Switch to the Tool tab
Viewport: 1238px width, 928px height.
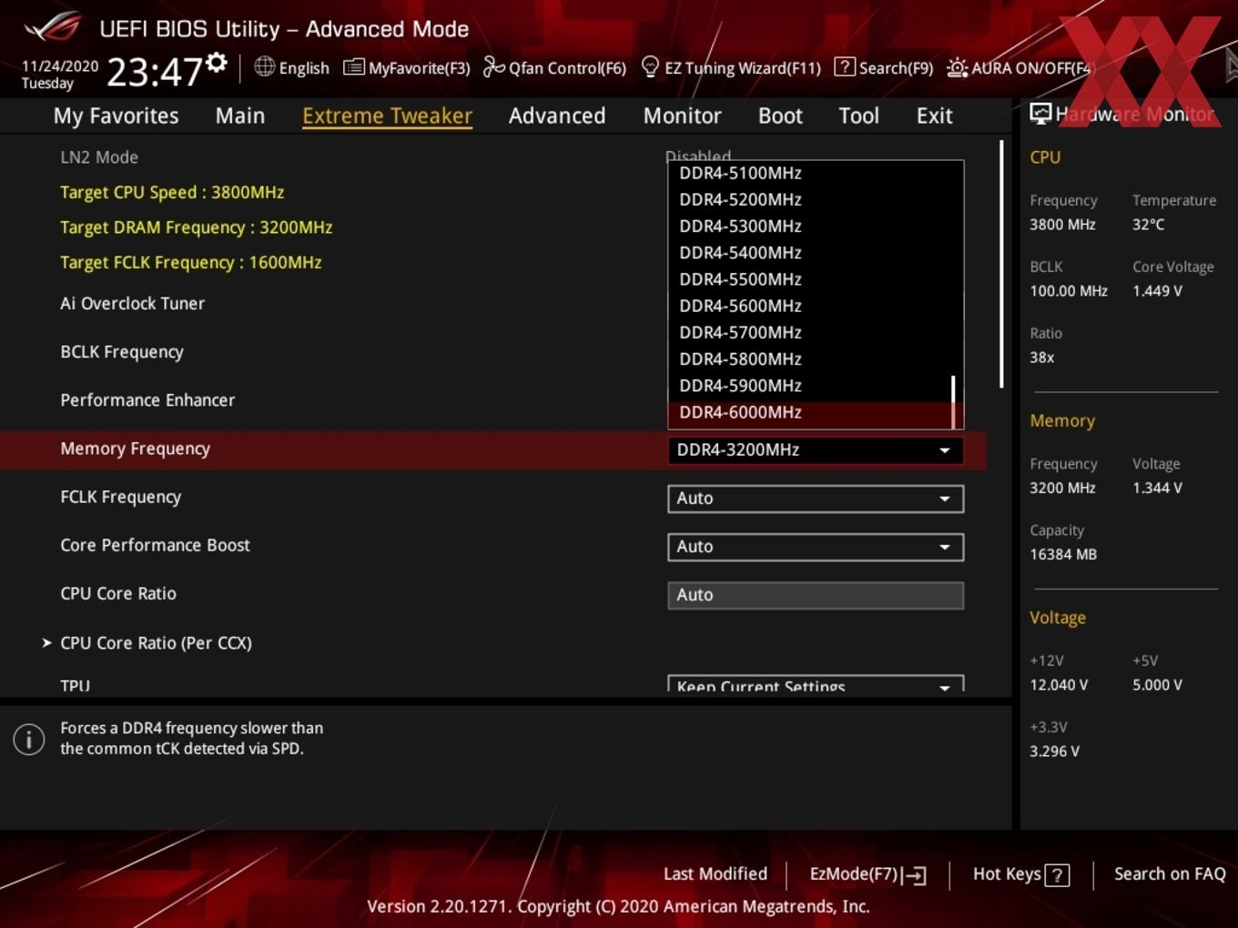pos(858,116)
